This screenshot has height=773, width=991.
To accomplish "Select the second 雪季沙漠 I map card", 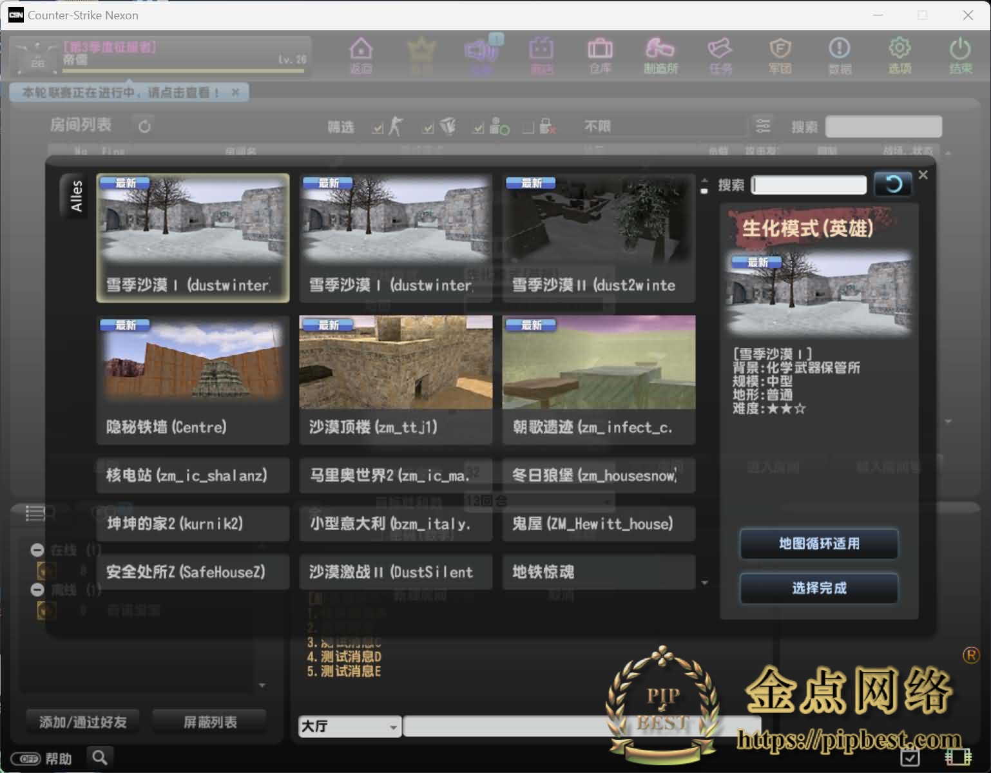I will click(x=396, y=238).
